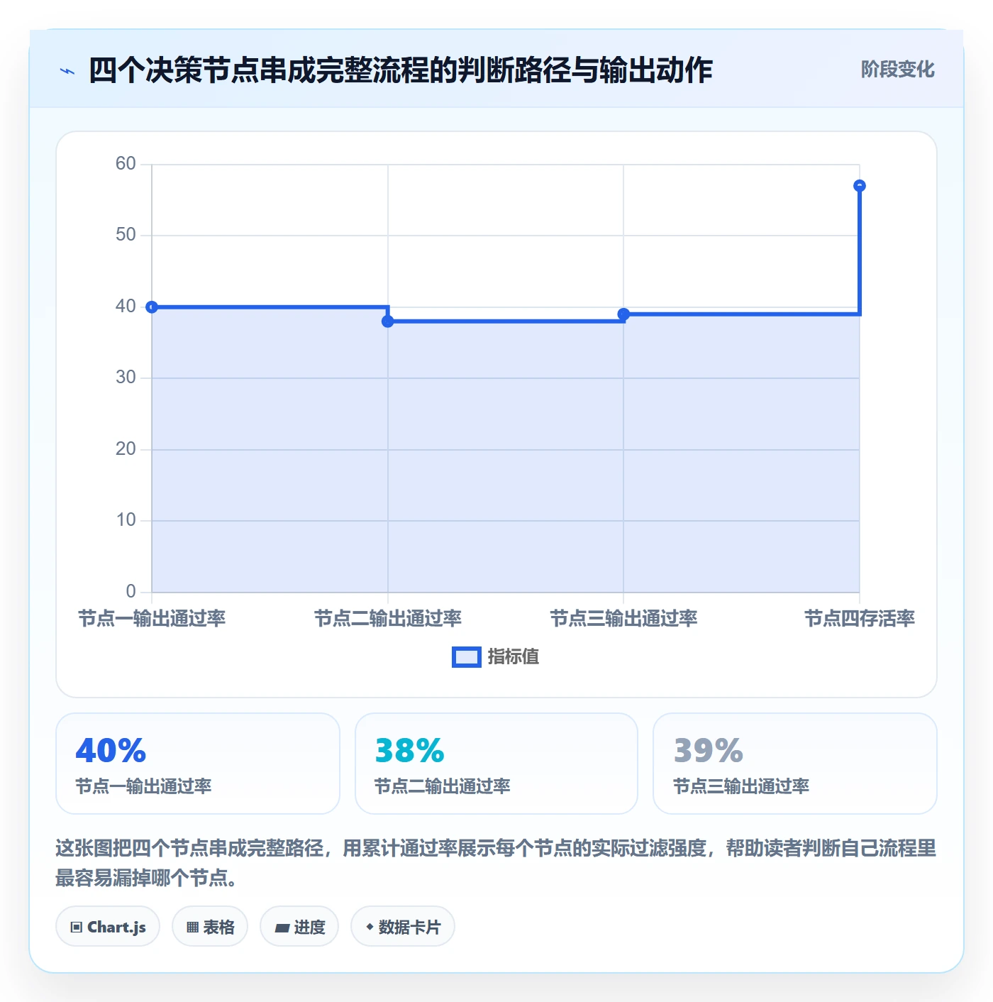This screenshot has height=1002, width=993.
Task: Click the square icon in Chart.js chip
Action: 77,927
